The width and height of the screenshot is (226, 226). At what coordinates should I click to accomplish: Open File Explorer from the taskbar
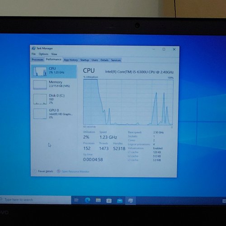(98, 200)
